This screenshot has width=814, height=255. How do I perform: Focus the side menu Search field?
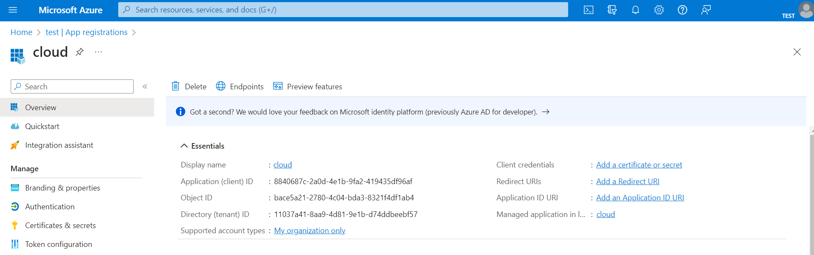pos(72,86)
